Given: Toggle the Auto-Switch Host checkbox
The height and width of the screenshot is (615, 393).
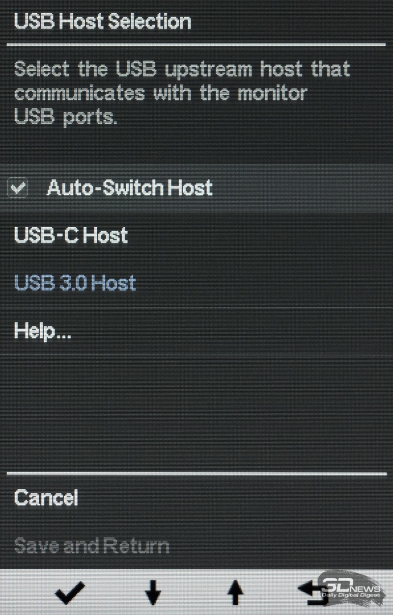Looking at the screenshot, I should [x=18, y=188].
